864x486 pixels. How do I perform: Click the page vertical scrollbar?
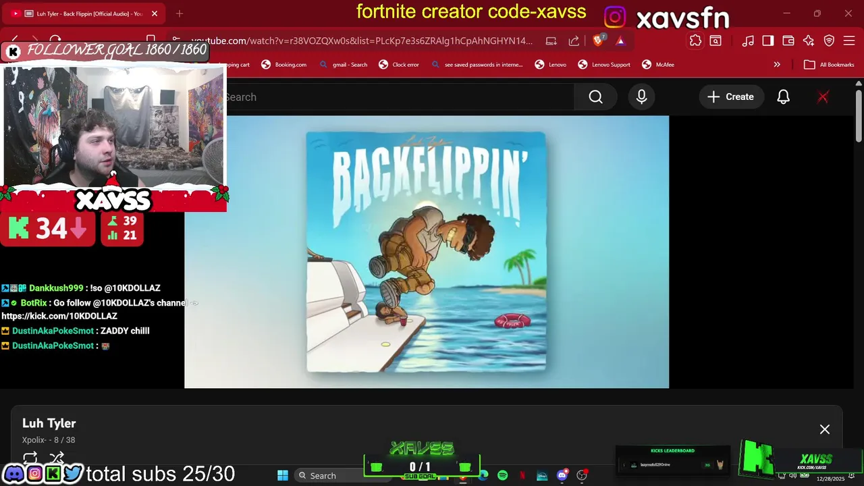tap(859, 115)
